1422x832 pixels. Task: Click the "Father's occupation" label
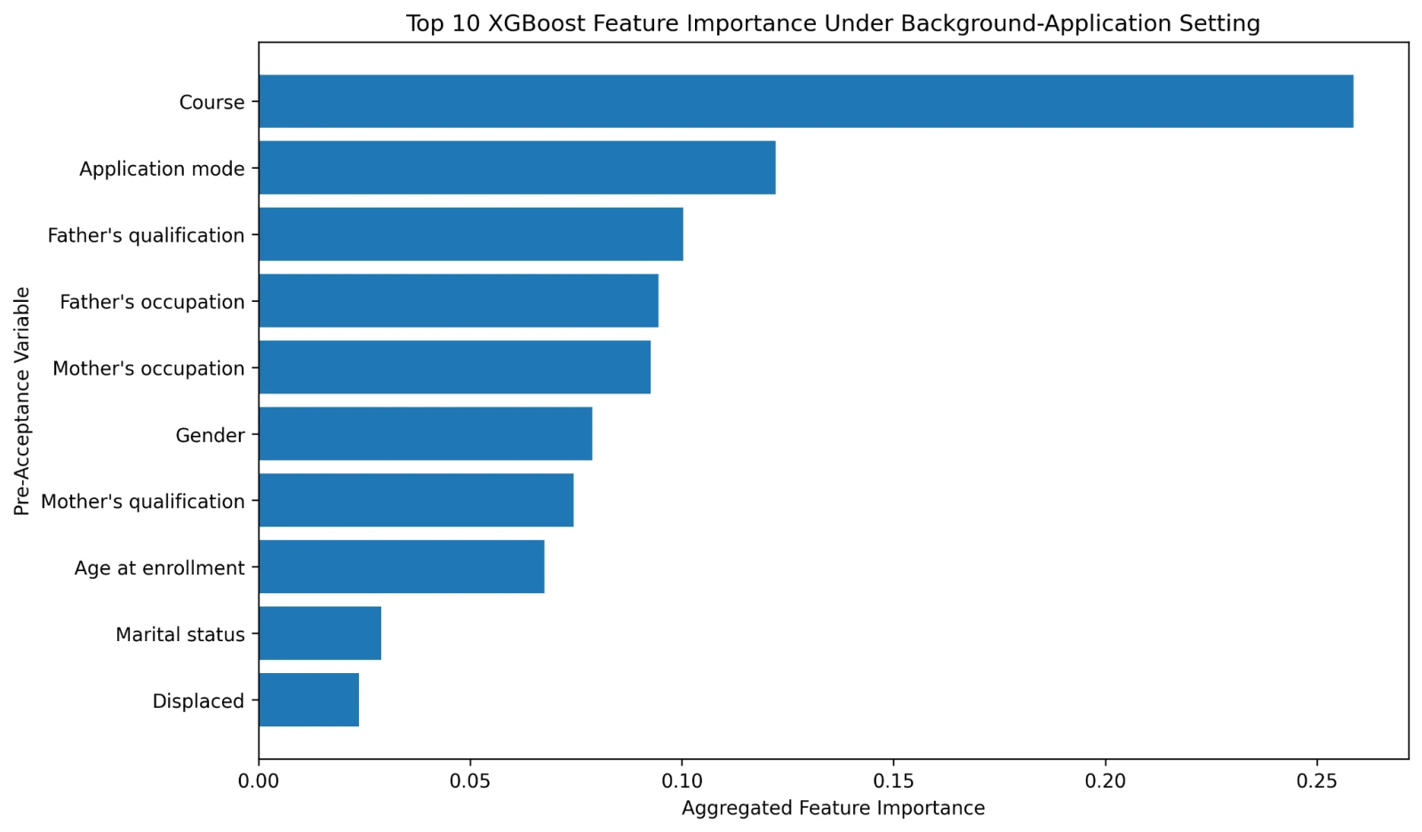tap(152, 302)
